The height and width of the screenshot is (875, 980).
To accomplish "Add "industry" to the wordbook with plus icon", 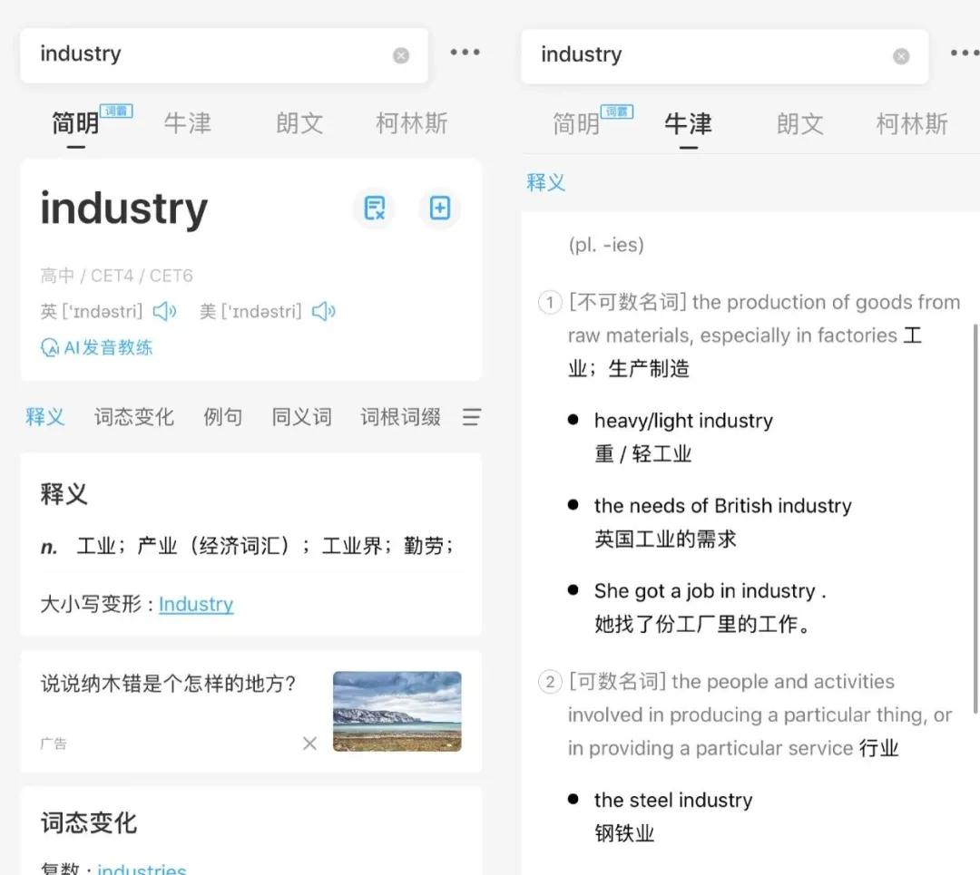I will [439, 208].
